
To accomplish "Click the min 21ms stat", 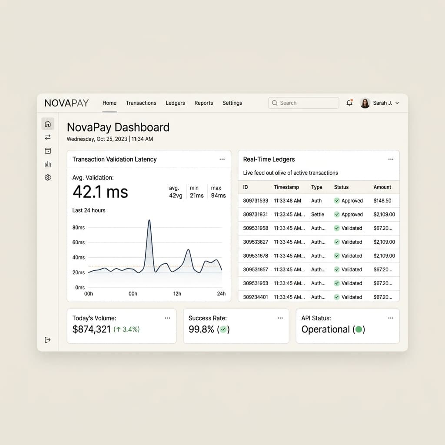I will [x=197, y=192].
